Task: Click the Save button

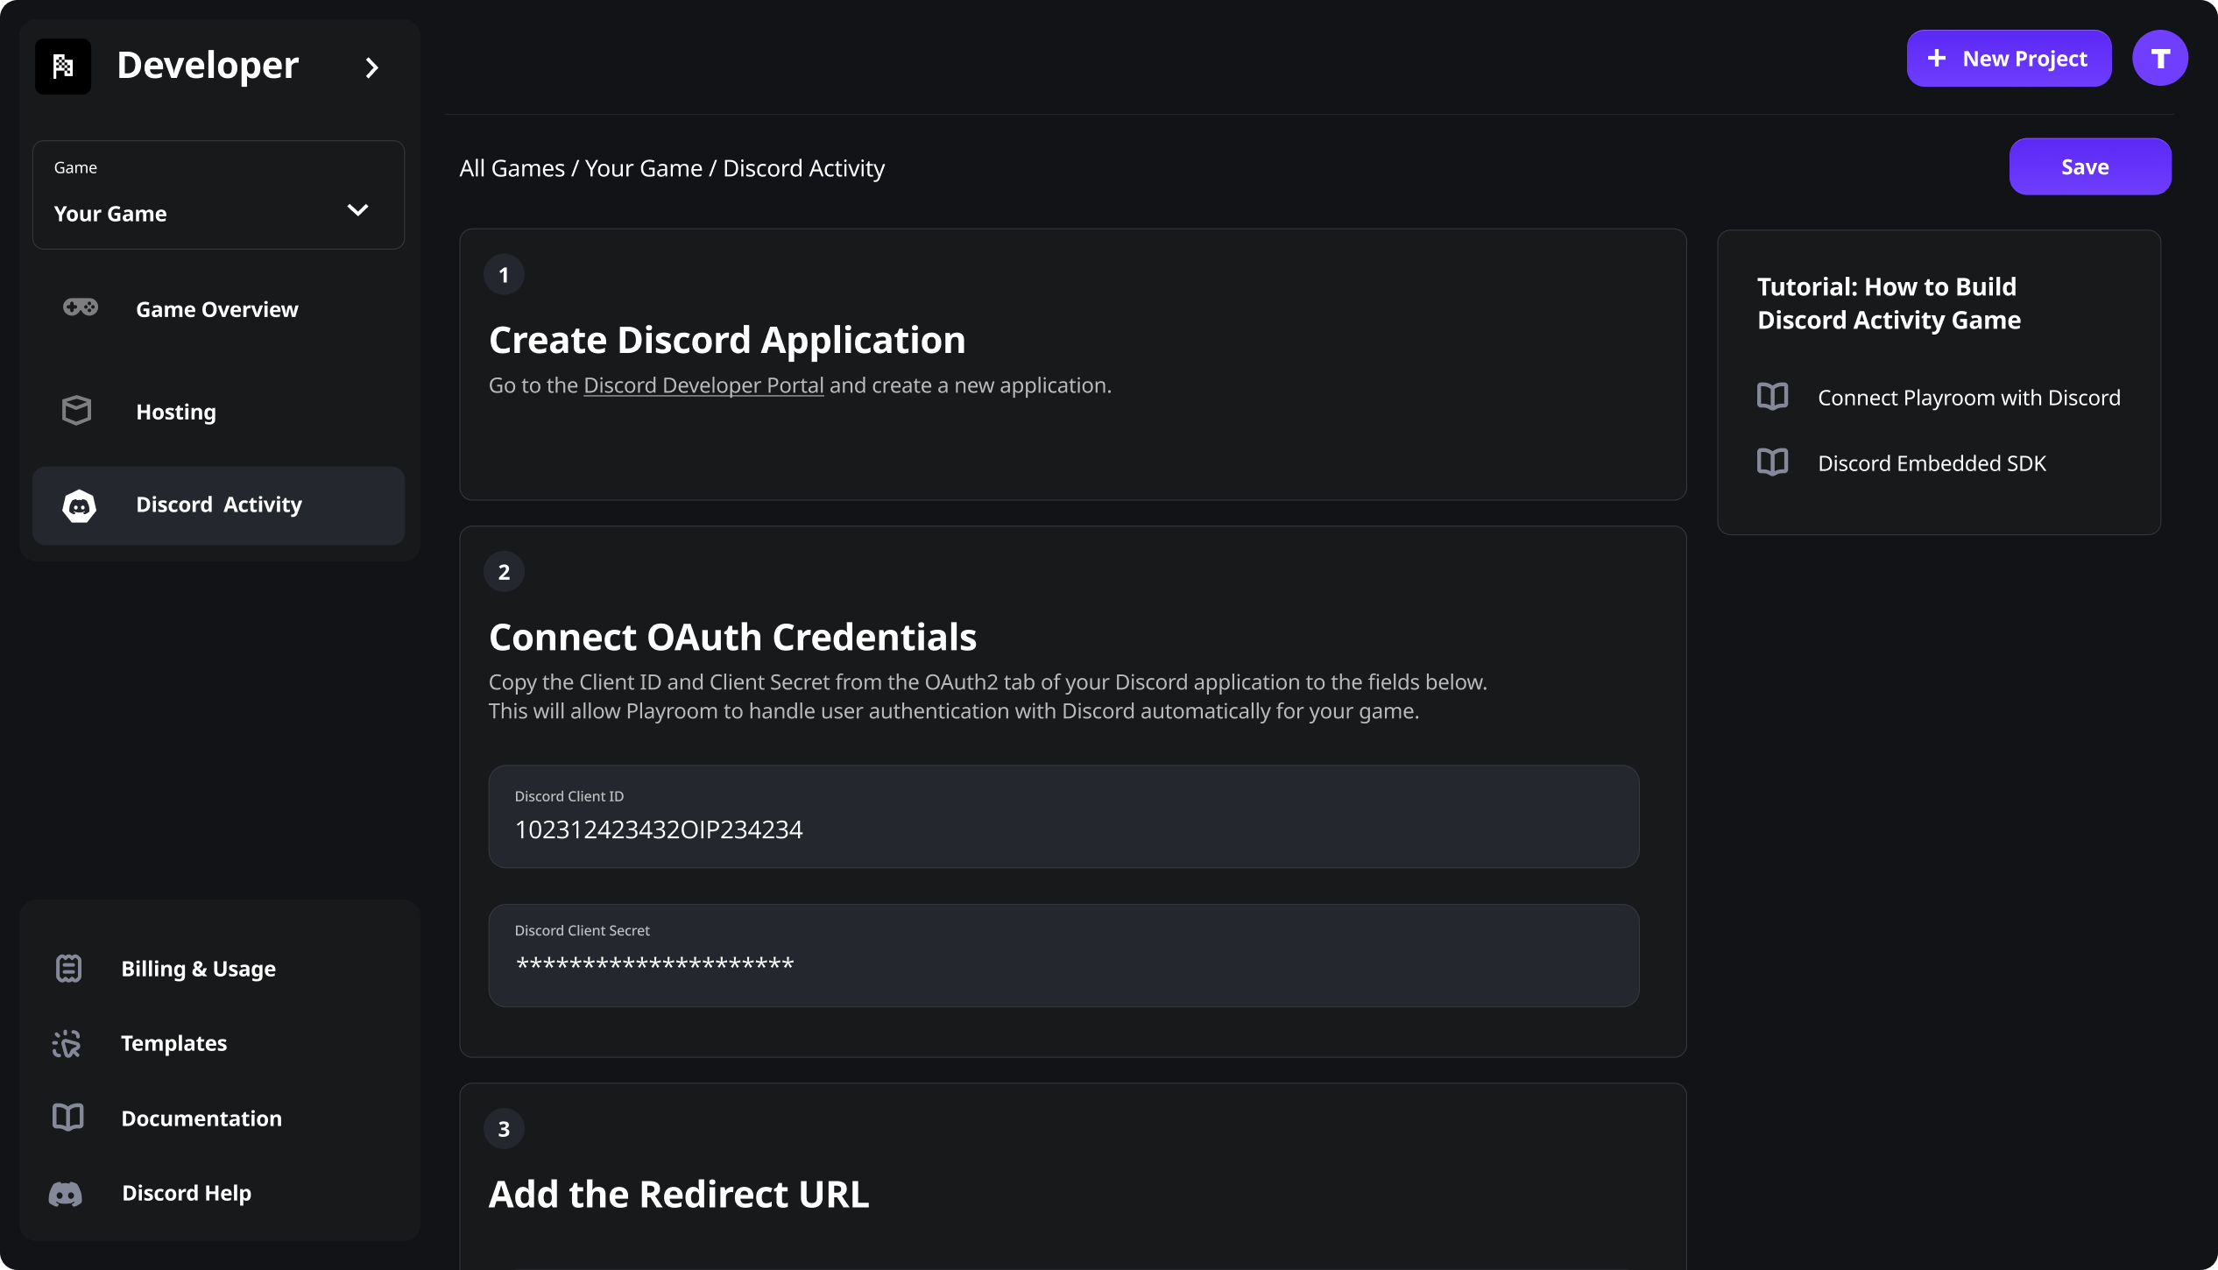Action: [x=2089, y=166]
